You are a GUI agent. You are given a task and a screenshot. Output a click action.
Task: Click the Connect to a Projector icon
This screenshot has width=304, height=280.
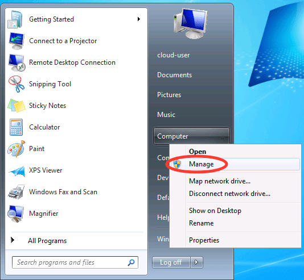point(17,41)
